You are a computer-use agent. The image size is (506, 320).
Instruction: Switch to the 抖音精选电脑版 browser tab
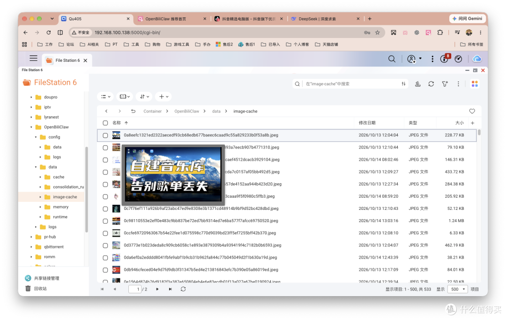click(x=248, y=19)
